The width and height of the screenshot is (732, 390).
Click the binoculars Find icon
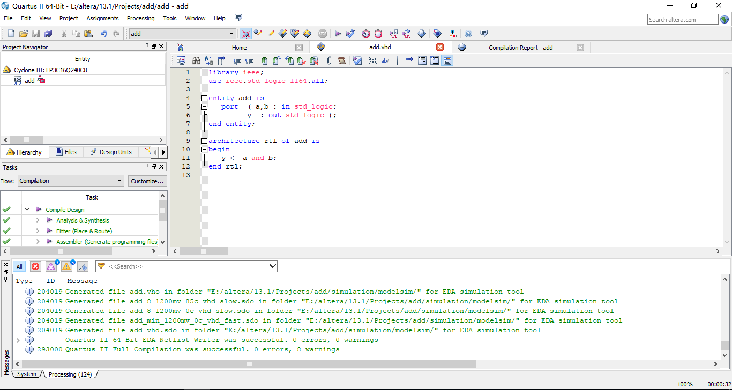click(x=196, y=60)
